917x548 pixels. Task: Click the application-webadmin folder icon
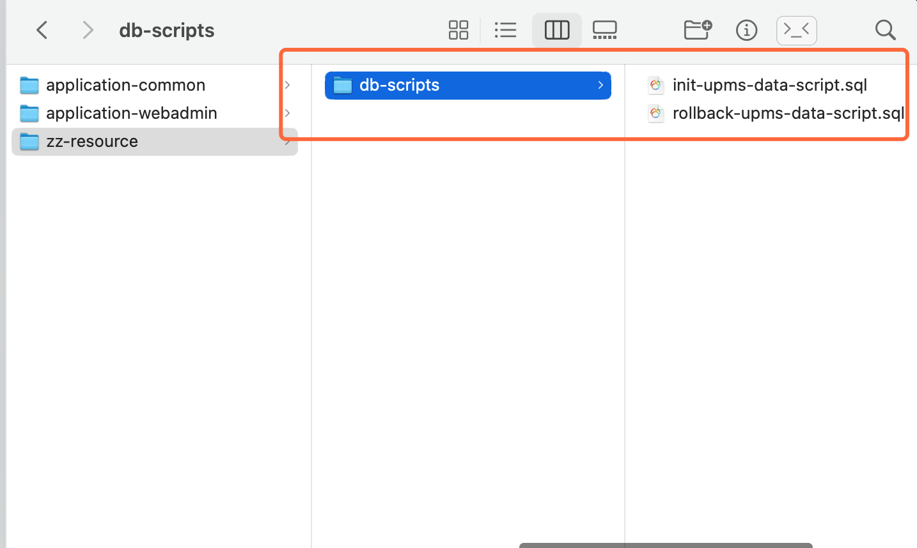coord(29,113)
